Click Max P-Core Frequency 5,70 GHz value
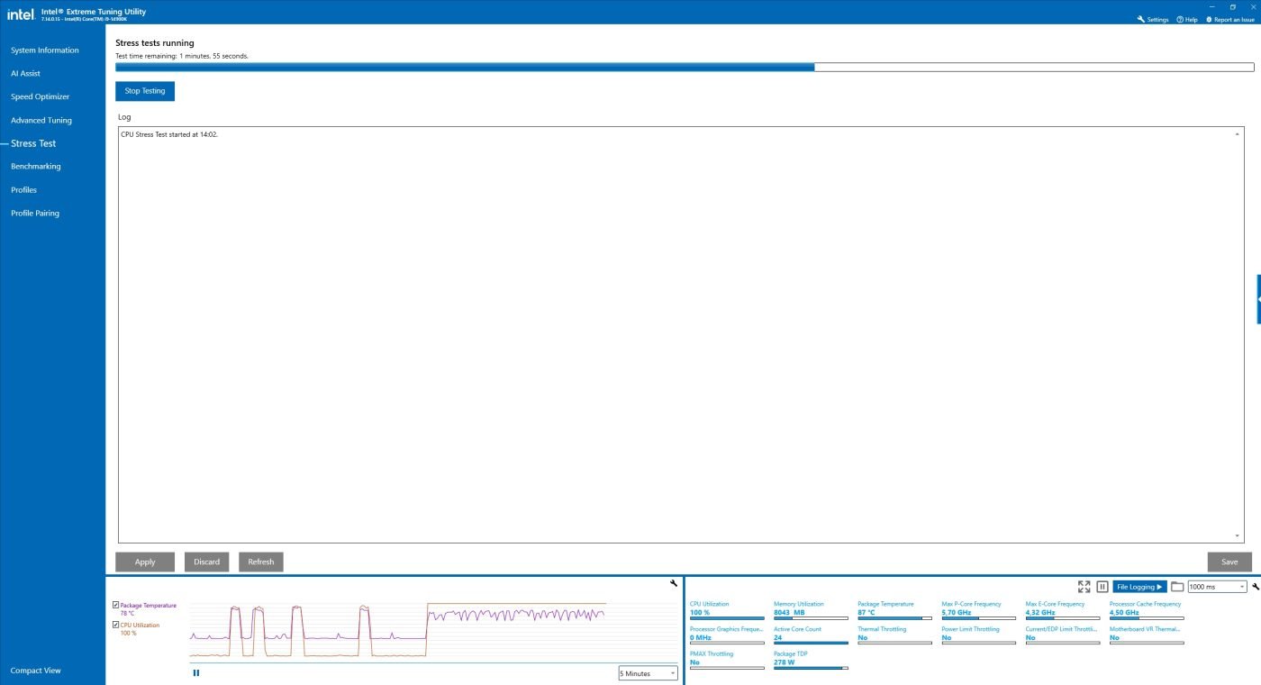 957,612
